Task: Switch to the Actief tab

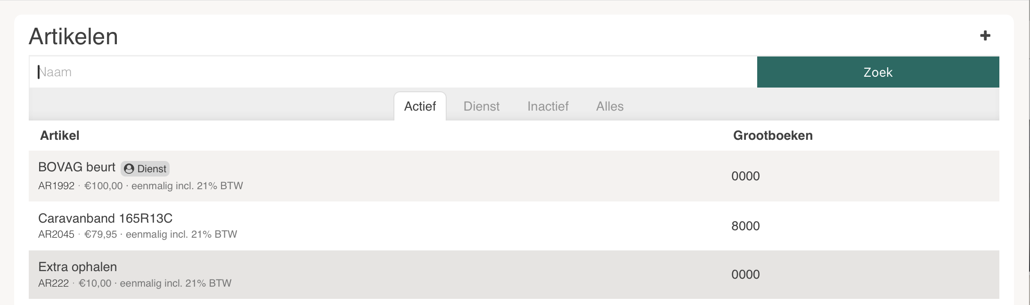Action: pos(420,106)
